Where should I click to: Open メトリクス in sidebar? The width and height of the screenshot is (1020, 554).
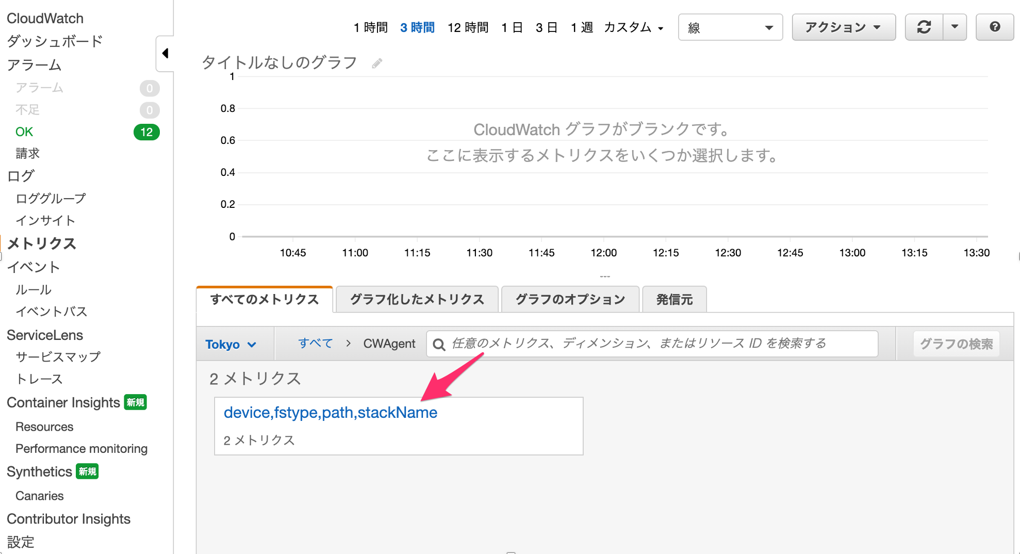click(42, 243)
